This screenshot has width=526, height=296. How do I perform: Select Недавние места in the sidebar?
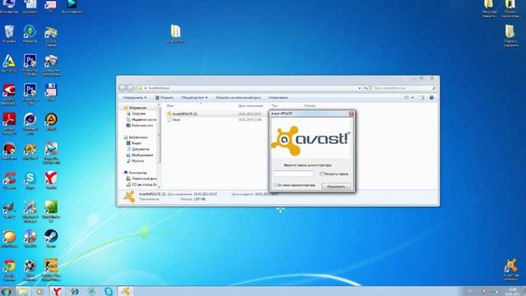point(141,119)
